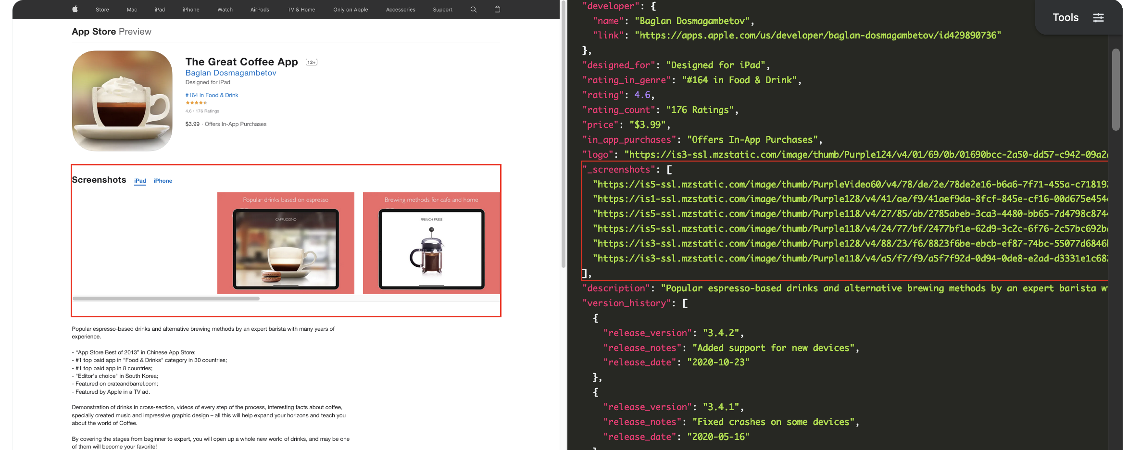Switch to the iPhone screenshots tab
Screen dimensions: 1128x450
163,181
